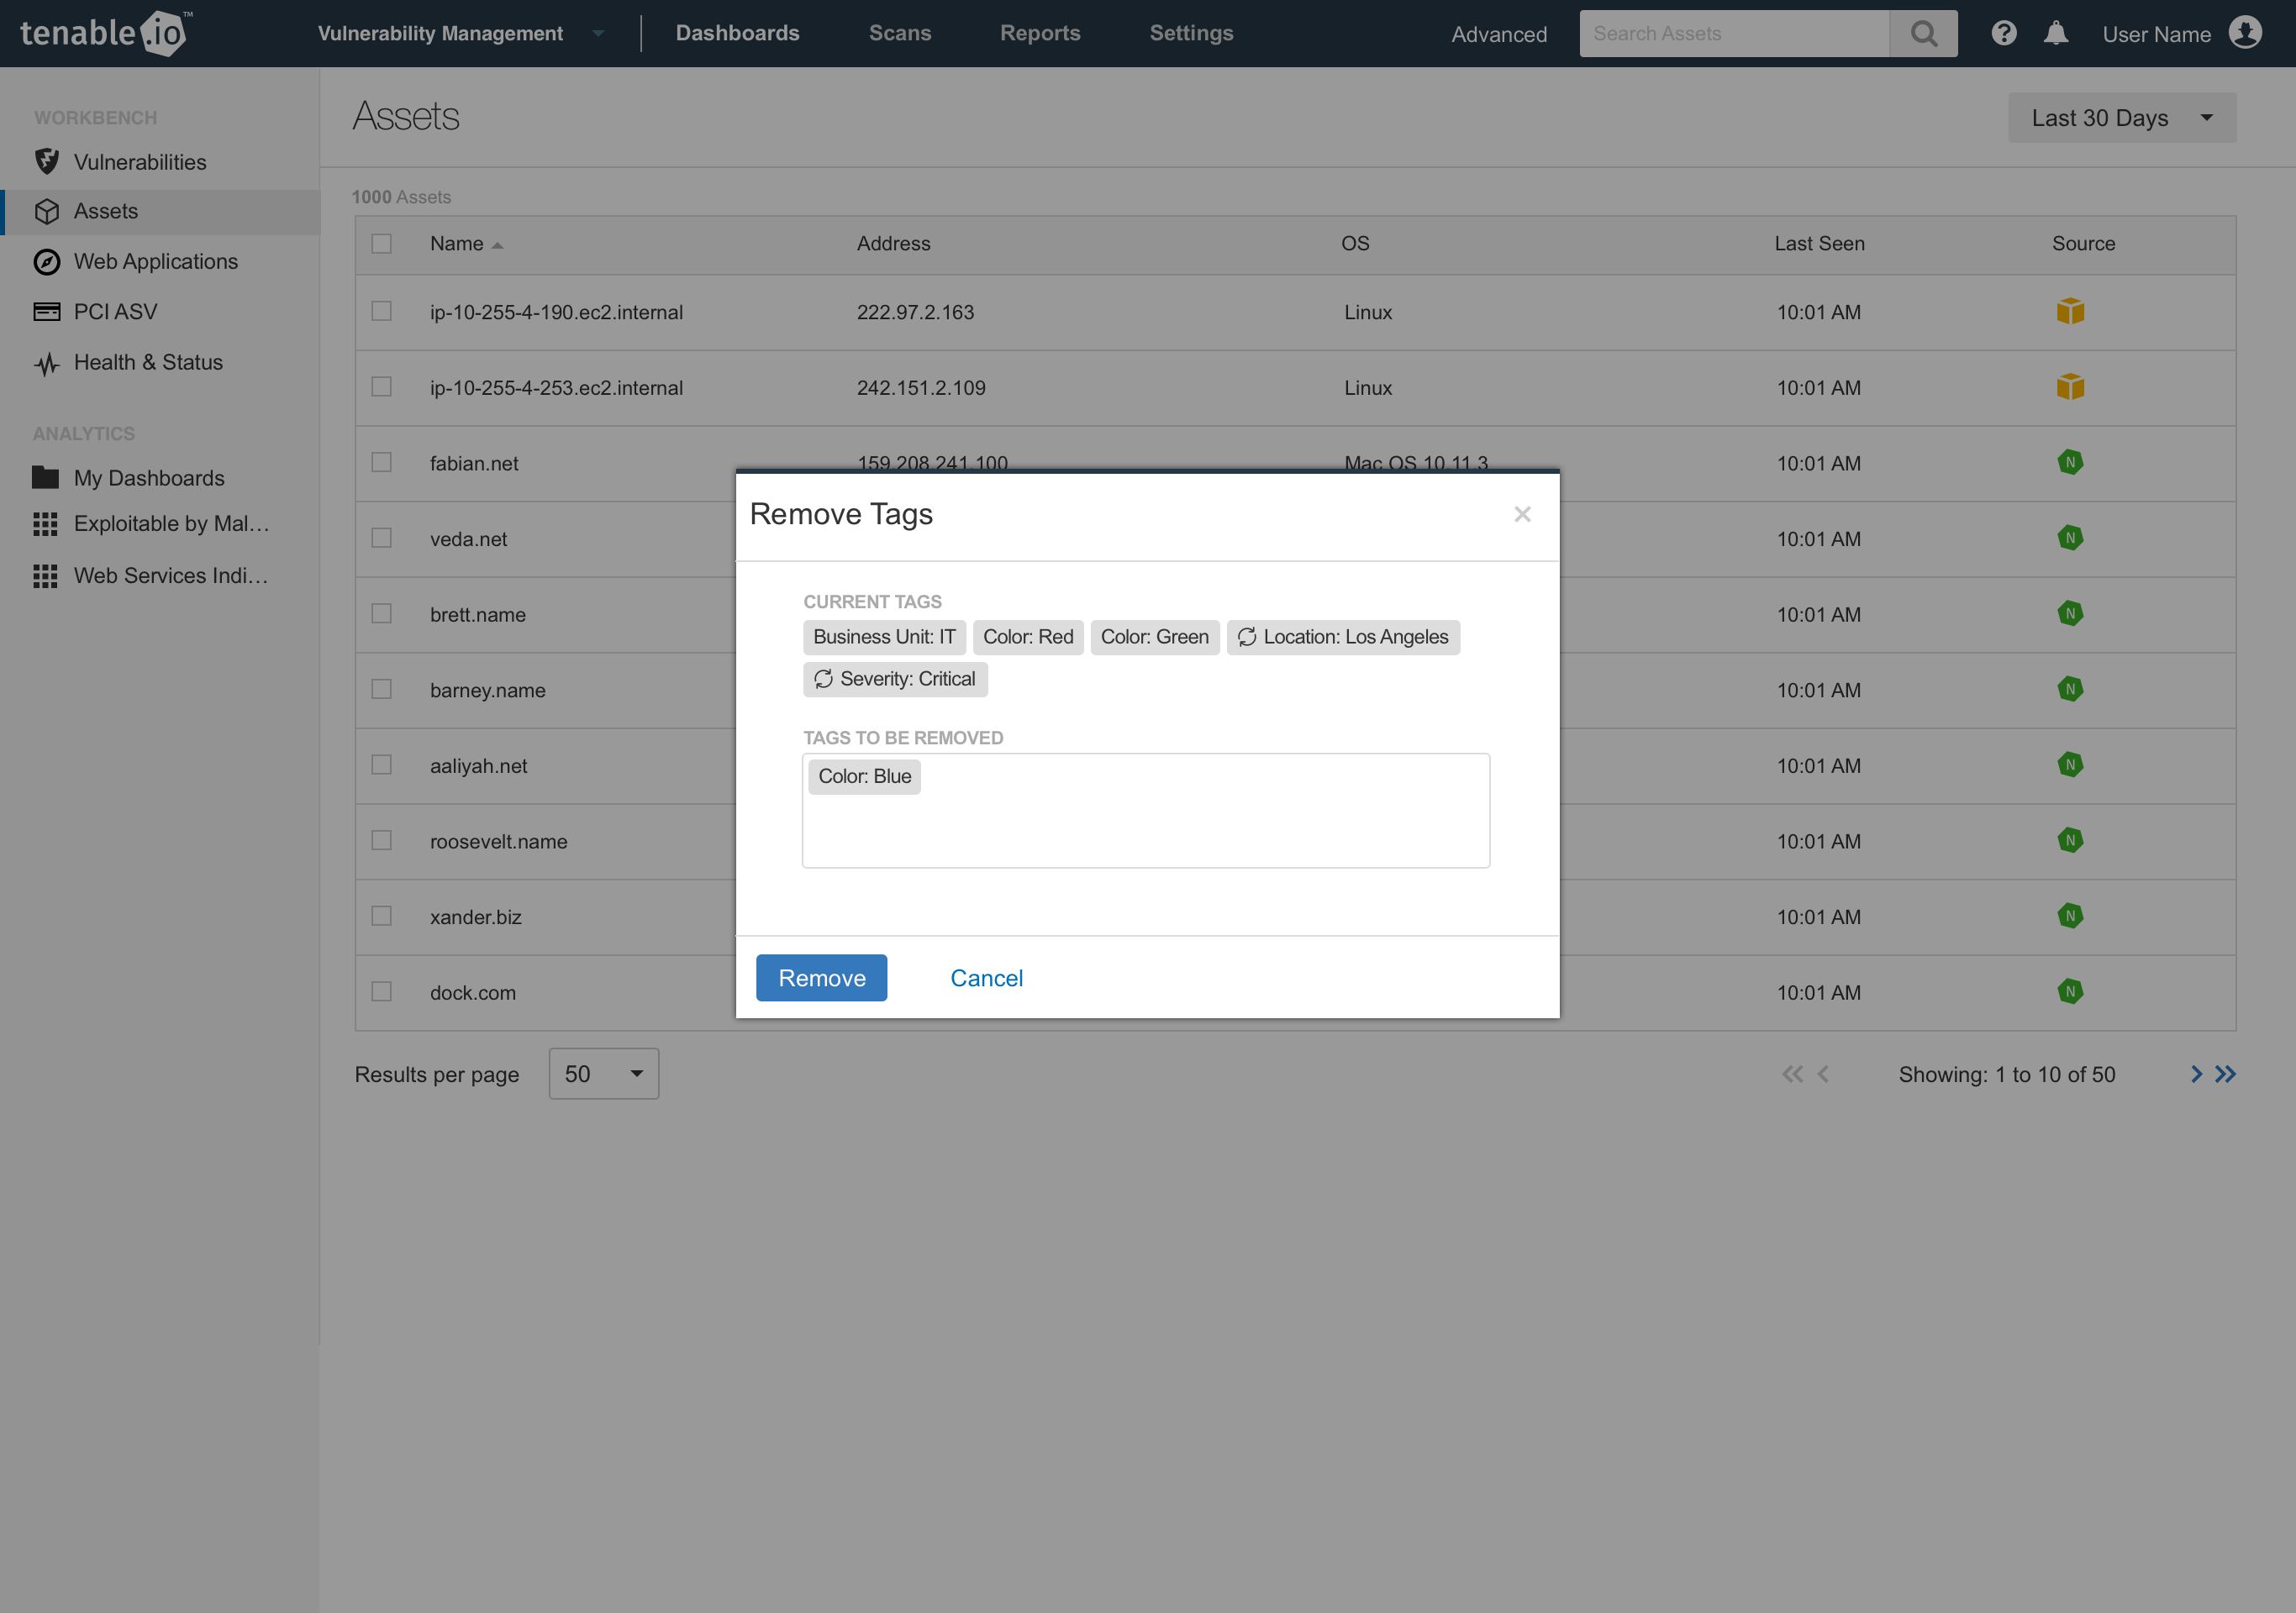
Task: Tick checkbox for ip-10-255-4-190.ec2.internal
Action: pyautogui.click(x=381, y=312)
